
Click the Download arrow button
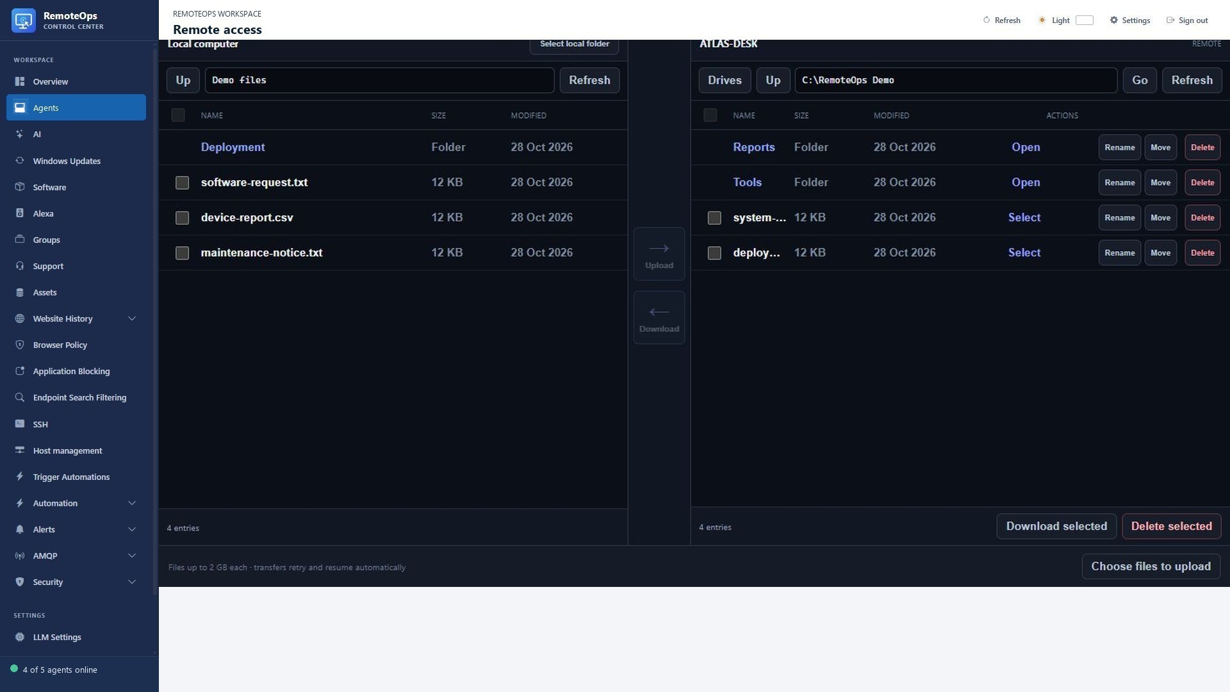coord(659,318)
